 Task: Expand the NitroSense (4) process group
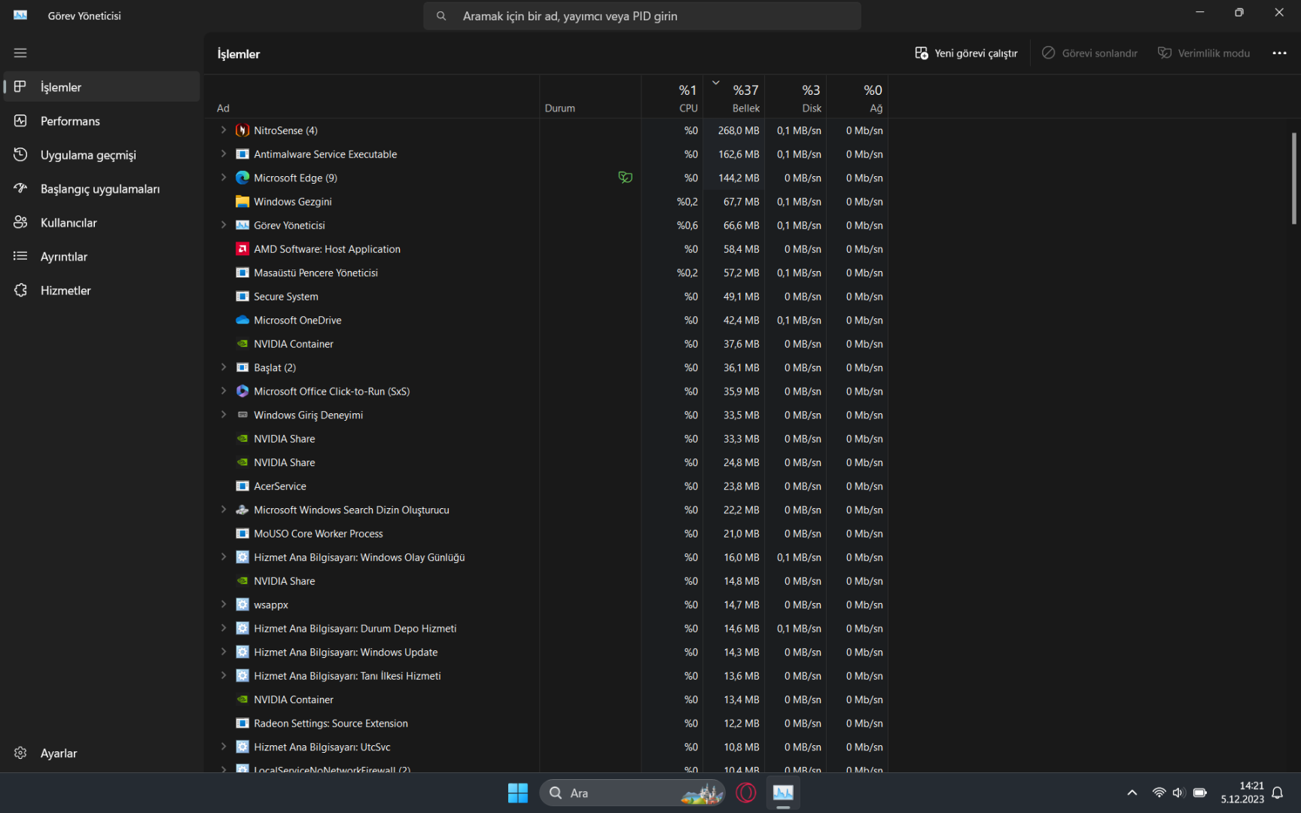[x=224, y=130]
